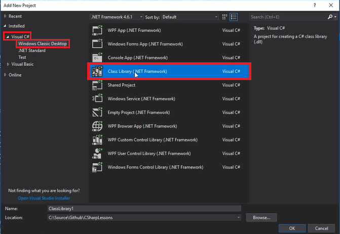Collapse the Visual C# node
Screen dimensions: 340x234
pyautogui.click(x=8, y=36)
